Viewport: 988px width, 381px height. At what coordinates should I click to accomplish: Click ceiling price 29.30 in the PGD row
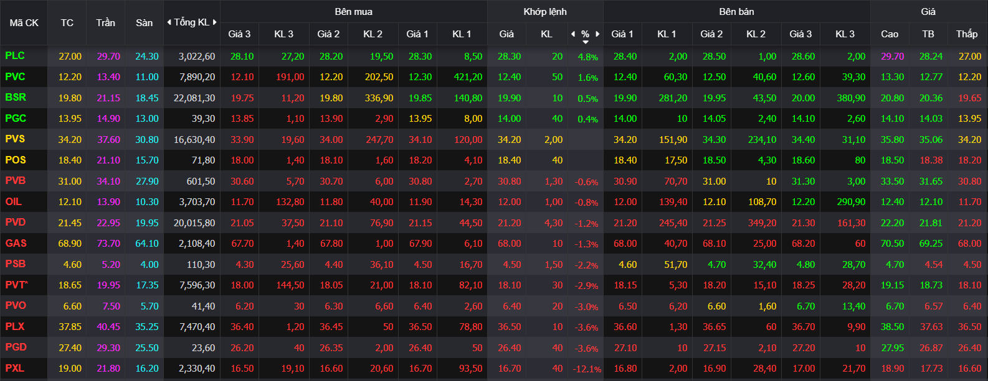108,348
